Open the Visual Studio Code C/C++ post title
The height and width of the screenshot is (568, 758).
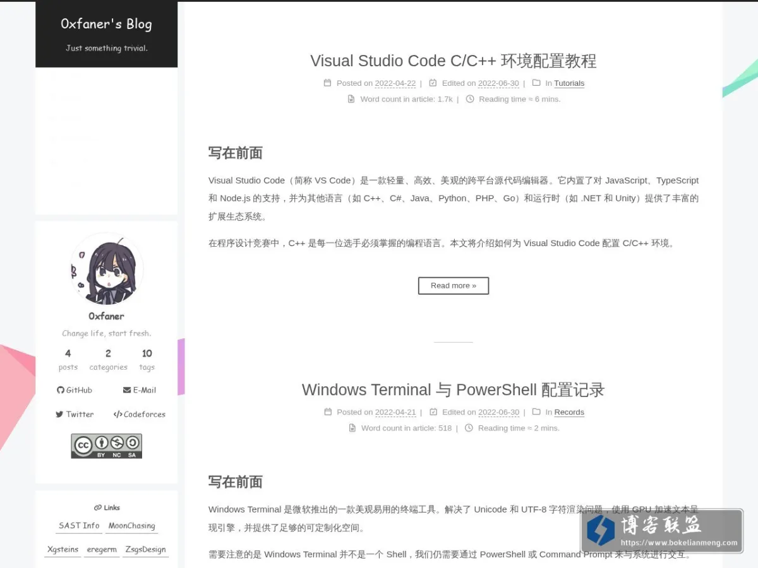tap(453, 61)
